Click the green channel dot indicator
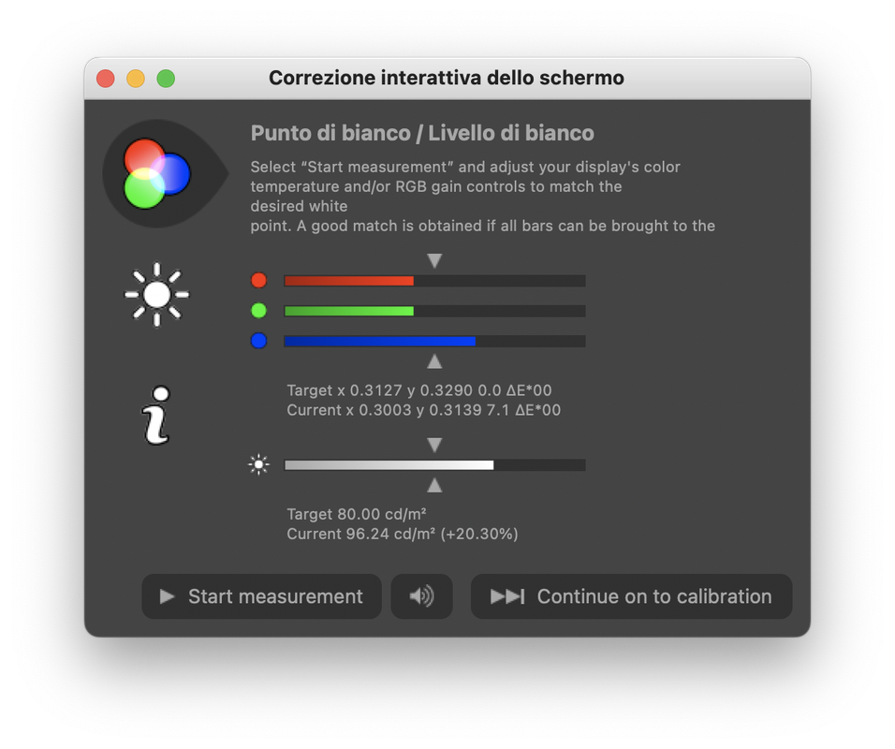Screen dimensions: 895x749 click(x=258, y=311)
